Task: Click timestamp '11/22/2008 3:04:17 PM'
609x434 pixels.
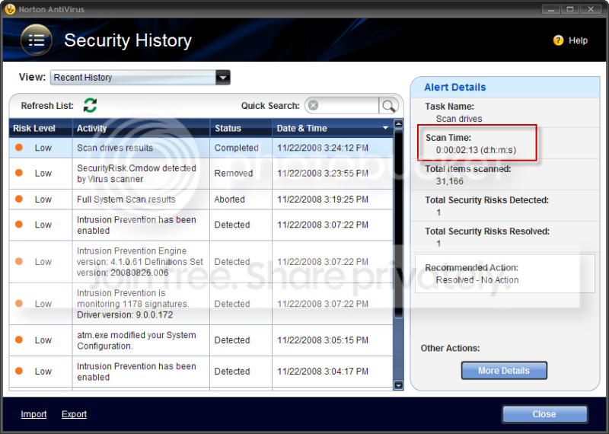Action: point(323,371)
